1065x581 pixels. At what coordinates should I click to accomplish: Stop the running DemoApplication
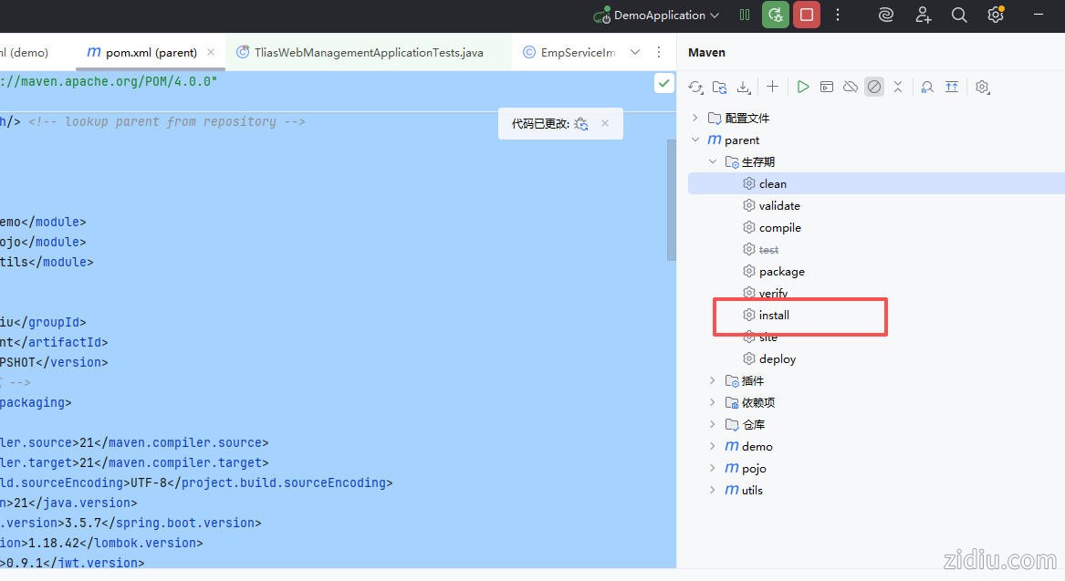coord(806,15)
